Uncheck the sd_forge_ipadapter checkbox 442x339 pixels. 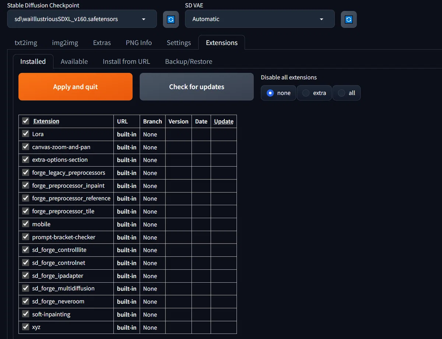click(x=25, y=276)
